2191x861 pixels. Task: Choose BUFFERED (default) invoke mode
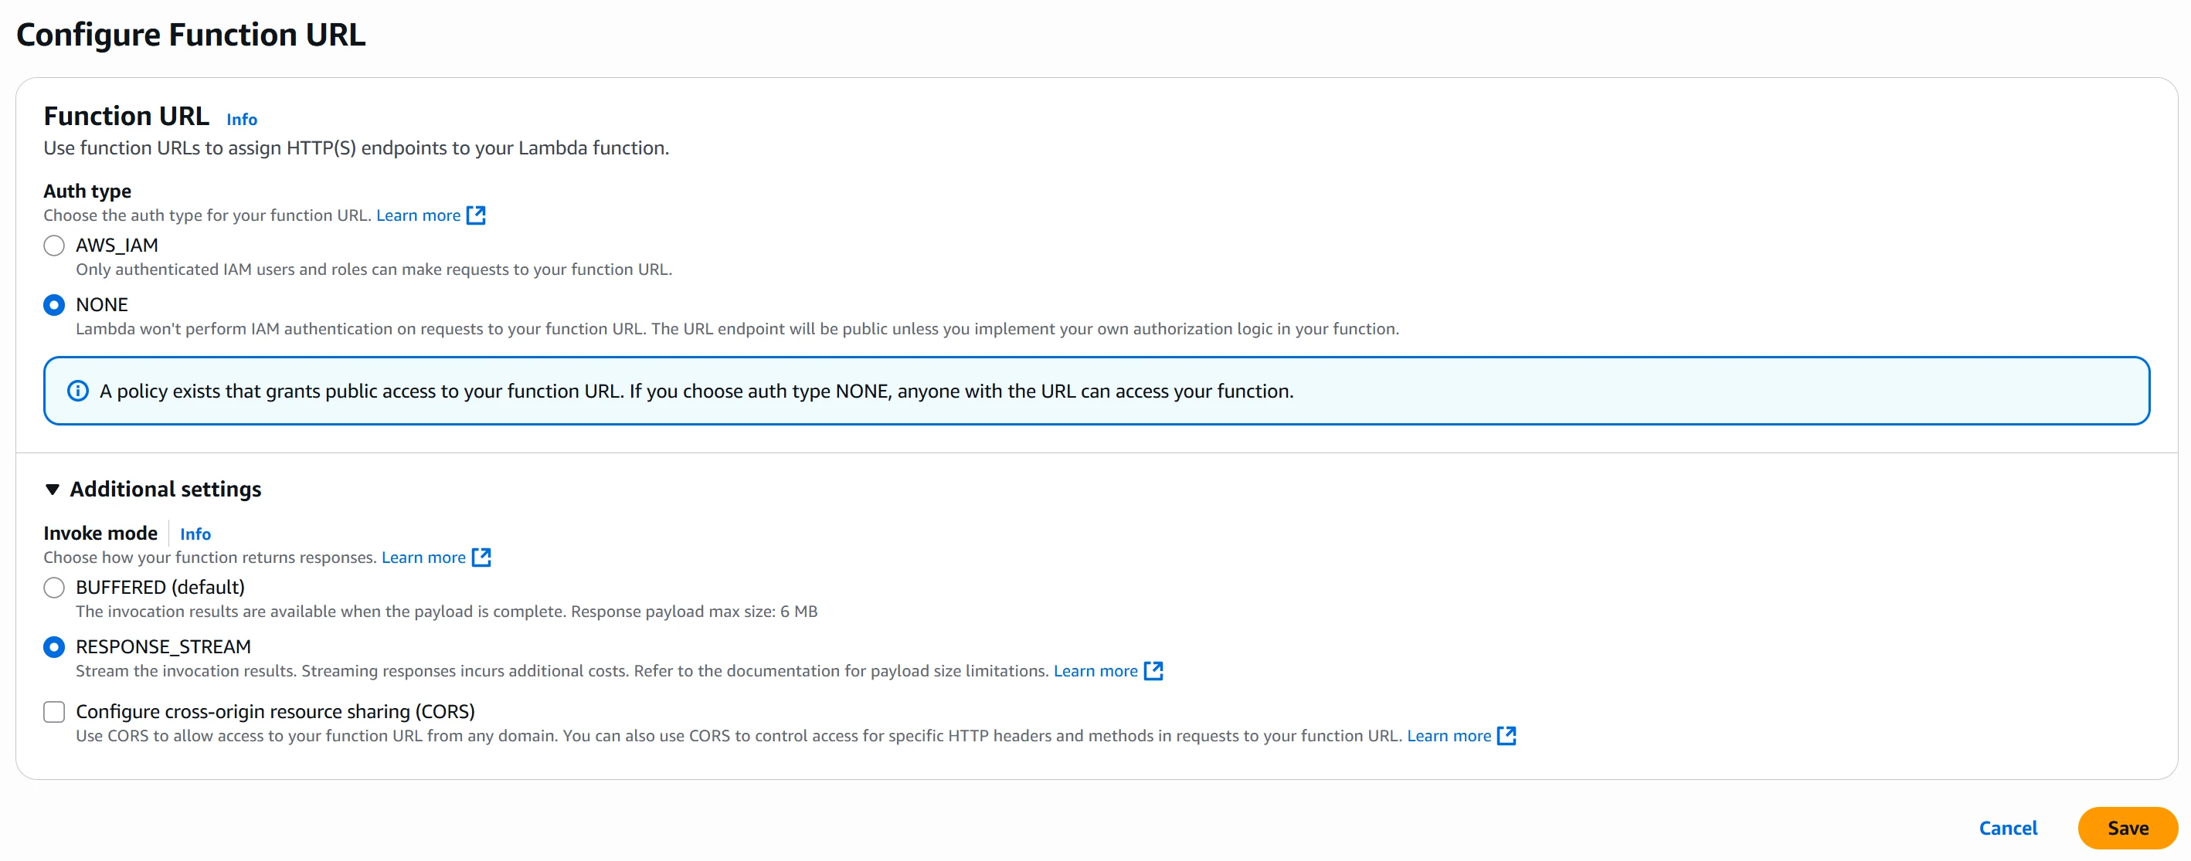[x=54, y=588]
